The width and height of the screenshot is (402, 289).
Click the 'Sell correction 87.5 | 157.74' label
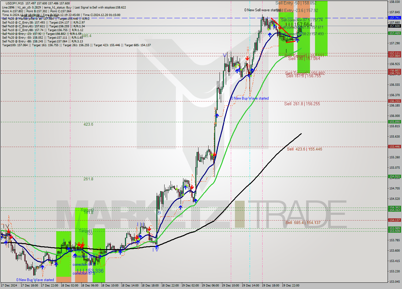click(302, 20)
